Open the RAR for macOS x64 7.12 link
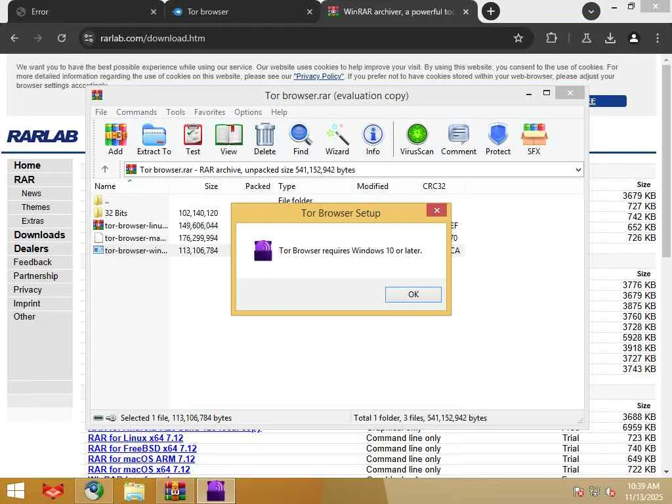The image size is (672, 504). point(139,469)
